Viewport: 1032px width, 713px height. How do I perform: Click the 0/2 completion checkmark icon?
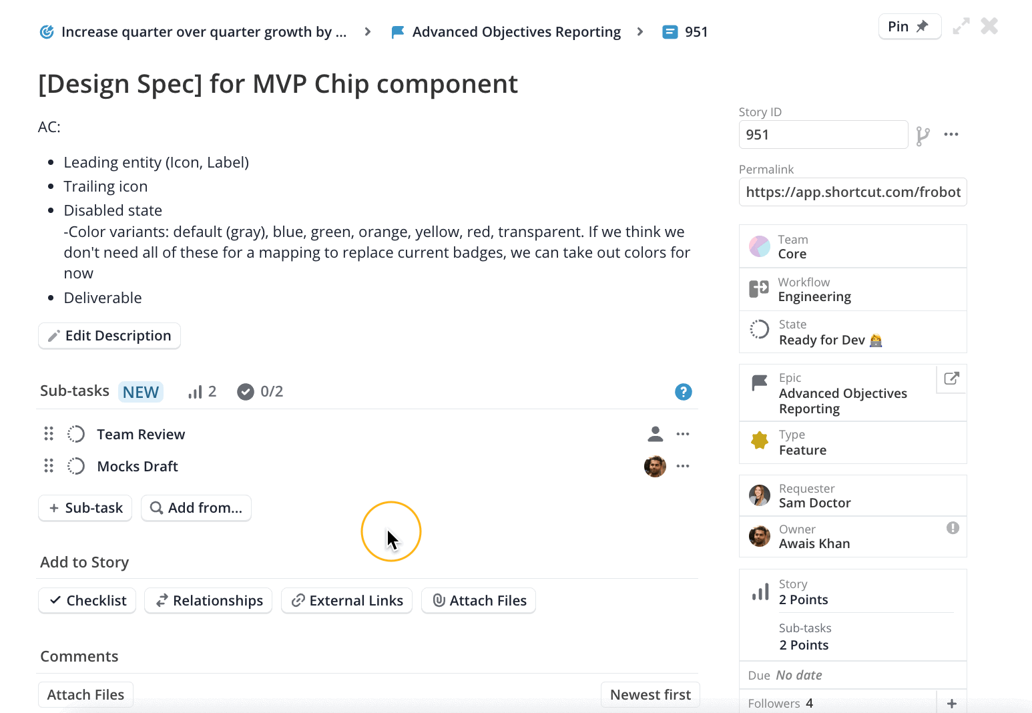tap(246, 391)
